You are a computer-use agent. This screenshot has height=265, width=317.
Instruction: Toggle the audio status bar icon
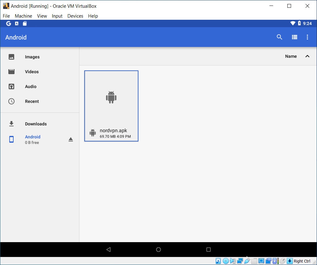[233, 261]
